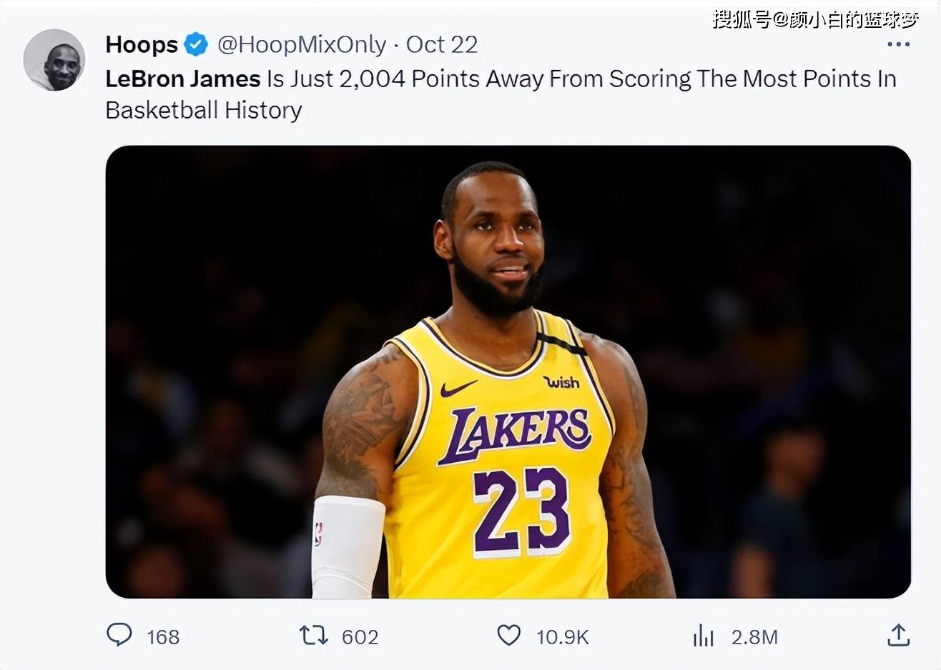Open the view analytics bar chart icon
Image resolution: width=941 pixels, height=670 pixels.
(x=704, y=635)
